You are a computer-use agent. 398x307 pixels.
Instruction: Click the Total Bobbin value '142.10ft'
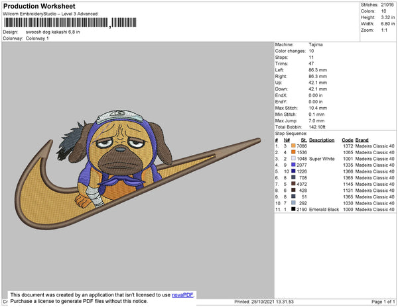pos(317,127)
